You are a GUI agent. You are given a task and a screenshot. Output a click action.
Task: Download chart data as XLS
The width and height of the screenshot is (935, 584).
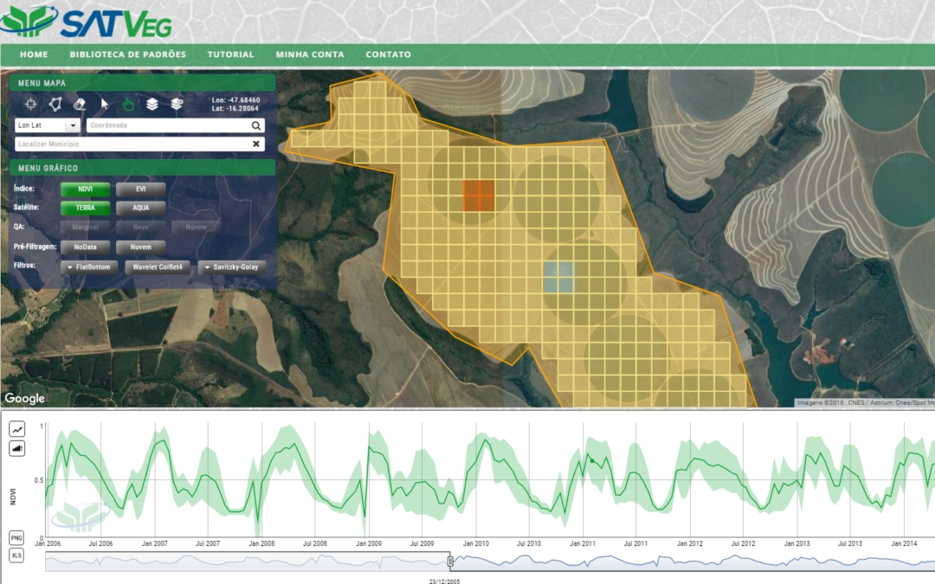(17, 555)
